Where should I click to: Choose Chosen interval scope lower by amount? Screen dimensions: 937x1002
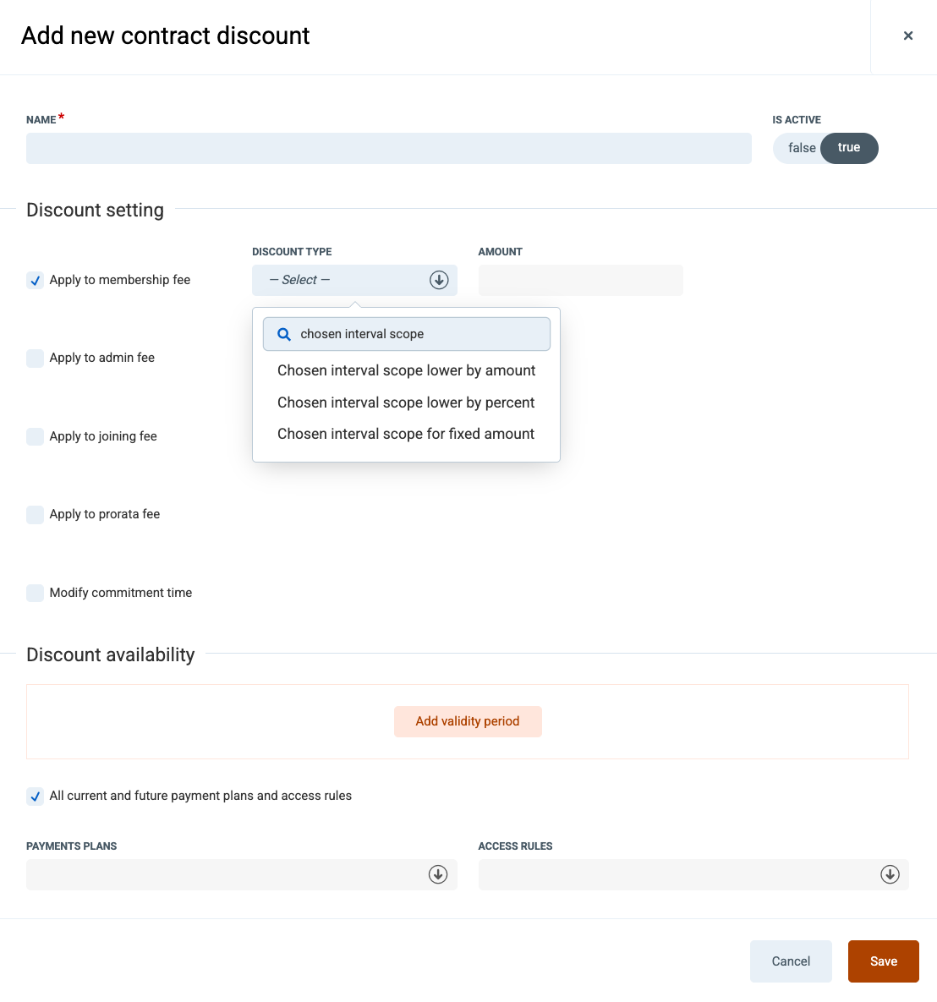click(407, 370)
